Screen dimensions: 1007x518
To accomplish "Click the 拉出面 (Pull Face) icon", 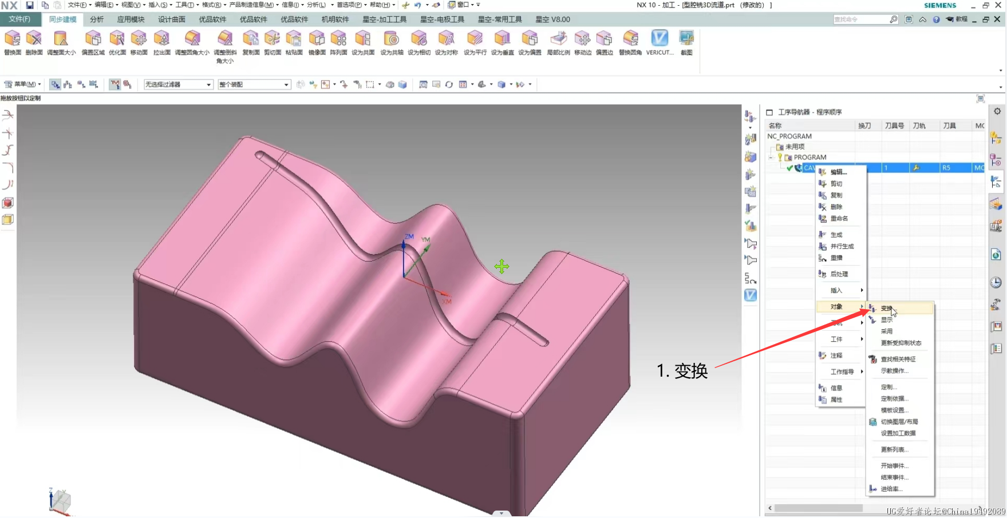I will point(162,43).
